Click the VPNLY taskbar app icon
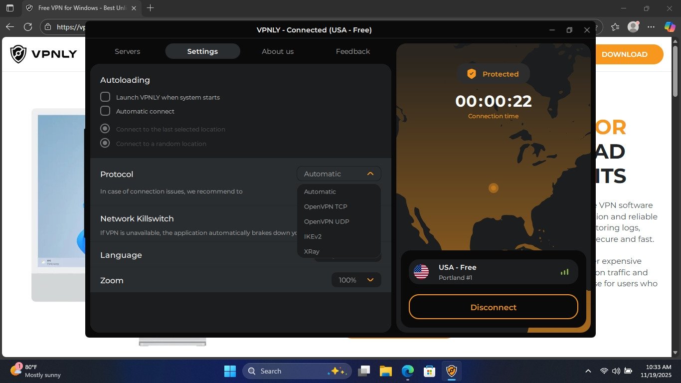Viewport: 681px width, 383px height. coord(451,371)
